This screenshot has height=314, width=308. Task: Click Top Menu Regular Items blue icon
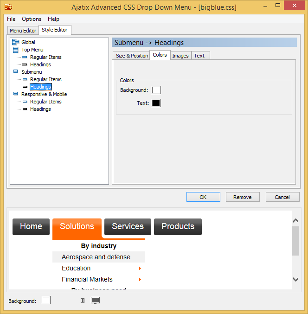pyautogui.click(x=25, y=57)
